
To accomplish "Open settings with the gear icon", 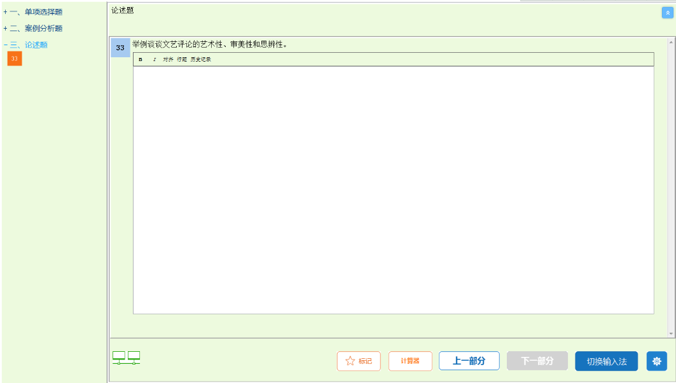I will [x=656, y=361].
